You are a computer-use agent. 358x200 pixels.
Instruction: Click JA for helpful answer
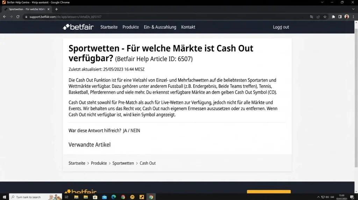(x=125, y=130)
